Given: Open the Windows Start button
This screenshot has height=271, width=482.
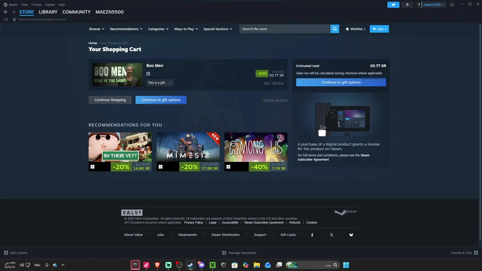Looking at the screenshot, I should pos(346,265).
